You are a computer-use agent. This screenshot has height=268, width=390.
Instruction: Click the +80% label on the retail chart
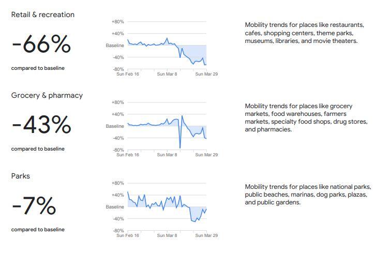(117, 22)
